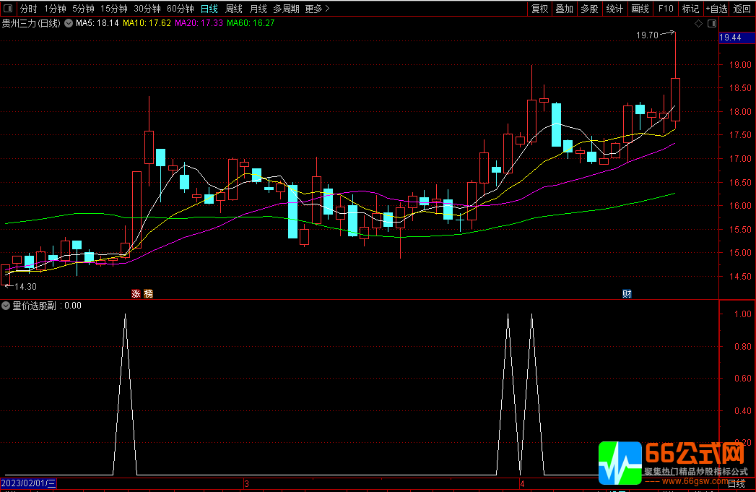Click the 标记 mark tool
The width and height of the screenshot is (756, 492).
point(690,9)
